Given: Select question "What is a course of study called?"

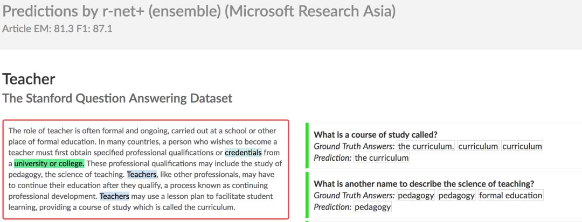Looking at the screenshot, I should (376, 134).
